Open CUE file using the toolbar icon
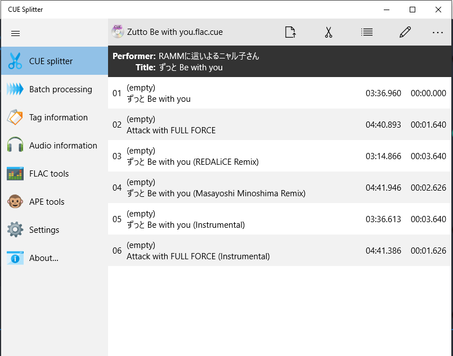Screen dimensions: 453x356 [x=290, y=32]
